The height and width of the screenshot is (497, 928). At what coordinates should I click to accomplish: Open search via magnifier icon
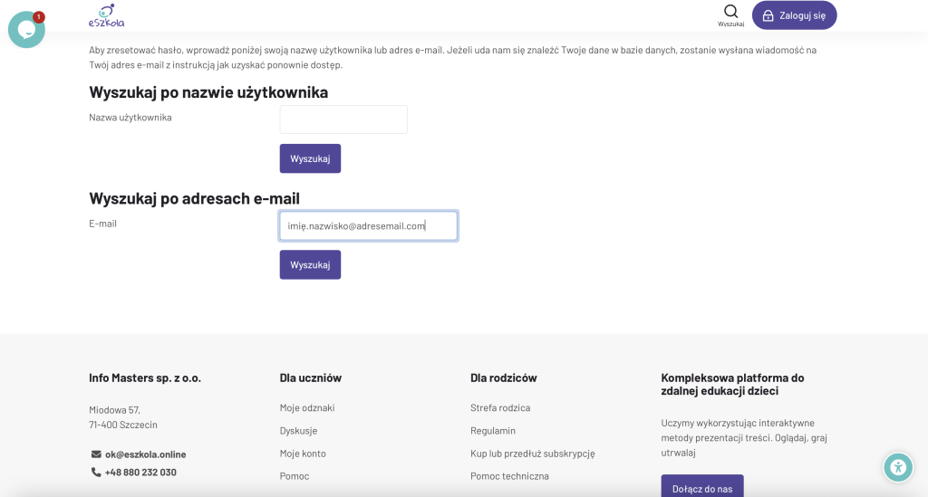coord(731,12)
